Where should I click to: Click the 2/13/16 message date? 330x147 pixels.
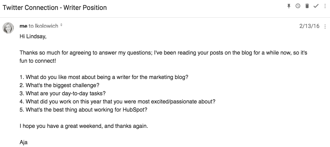(309, 26)
